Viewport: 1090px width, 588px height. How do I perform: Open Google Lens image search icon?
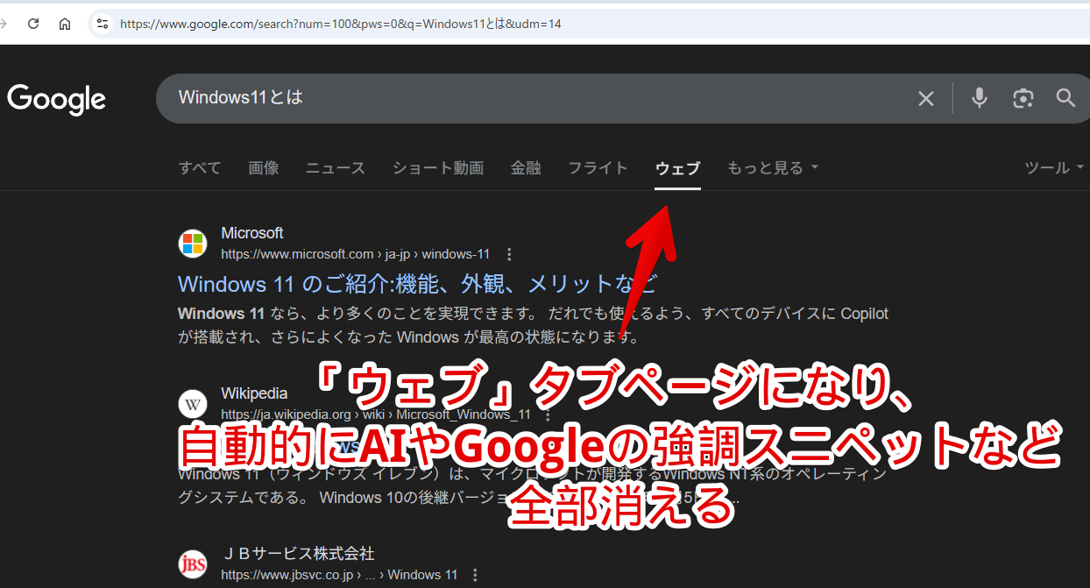coord(1023,98)
